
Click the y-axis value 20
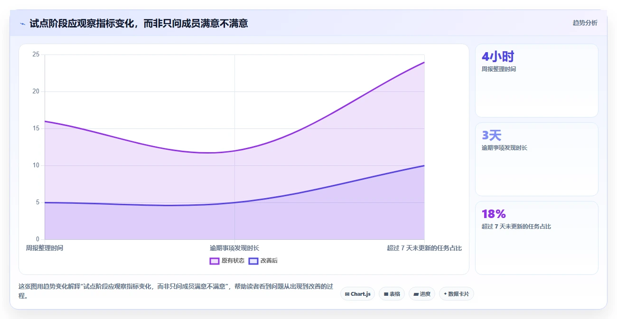[36, 91]
